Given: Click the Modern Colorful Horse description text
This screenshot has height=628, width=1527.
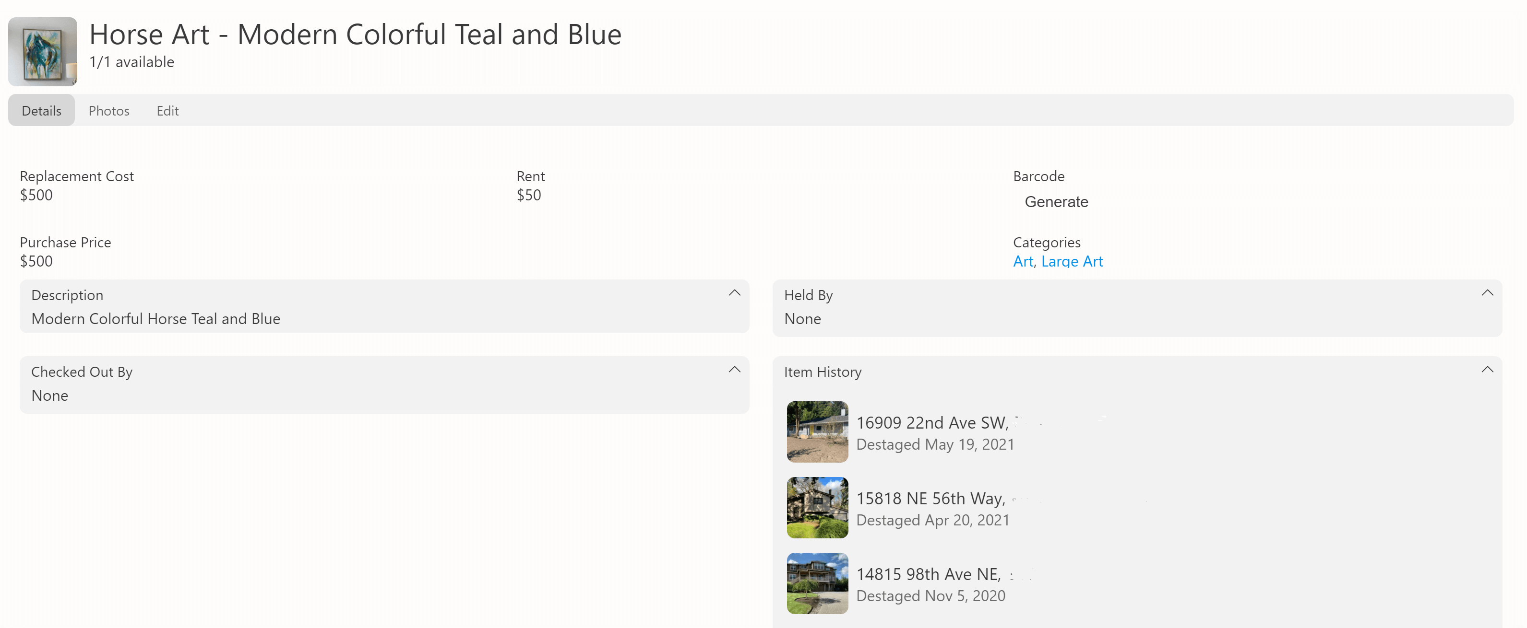Looking at the screenshot, I should point(155,318).
